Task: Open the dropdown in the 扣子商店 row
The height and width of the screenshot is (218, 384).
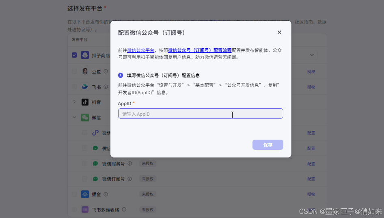Action: click(312, 55)
